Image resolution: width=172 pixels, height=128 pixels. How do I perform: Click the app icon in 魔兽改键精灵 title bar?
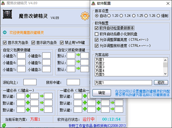tap(3, 3)
